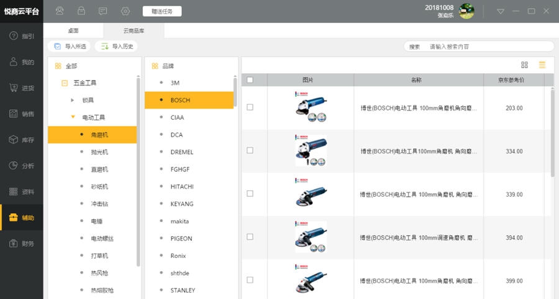Select the BOSCH brand
This screenshot has width=559, height=299.
coord(189,100)
